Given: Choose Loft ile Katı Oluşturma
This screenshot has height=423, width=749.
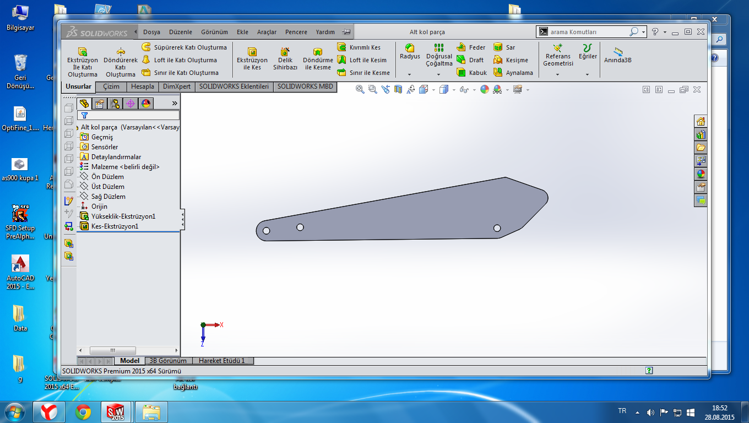Looking at the screenshot, I should [179, 60].
